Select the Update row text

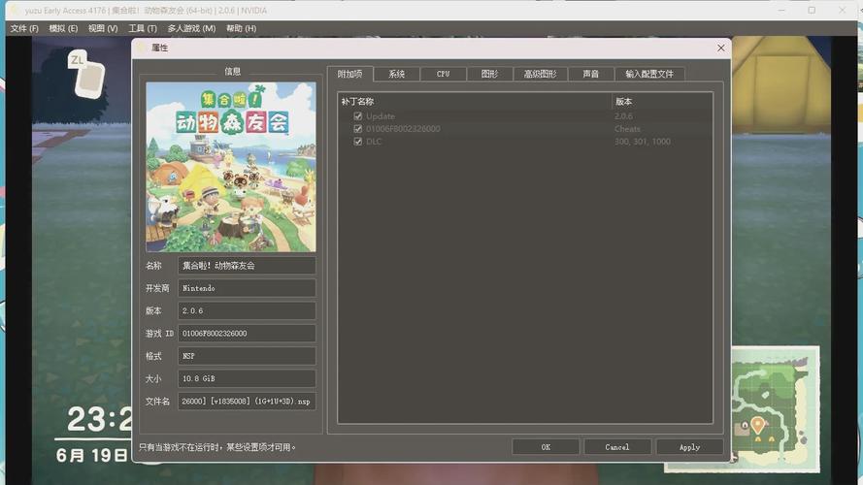pos(381,116)
